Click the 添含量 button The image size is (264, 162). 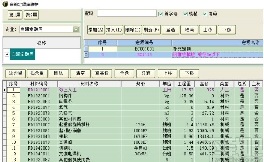click(16, 74)
